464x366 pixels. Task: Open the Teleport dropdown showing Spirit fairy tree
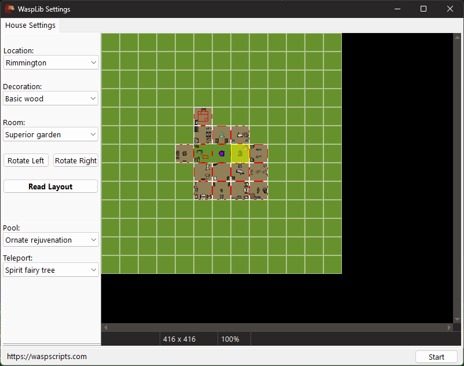coord(51,270)
